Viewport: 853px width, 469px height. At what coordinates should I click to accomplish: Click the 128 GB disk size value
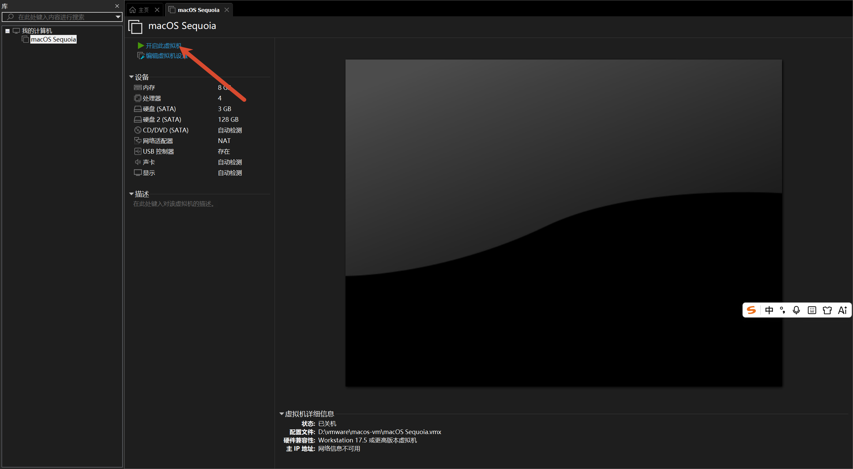click(x=228, y=119)
